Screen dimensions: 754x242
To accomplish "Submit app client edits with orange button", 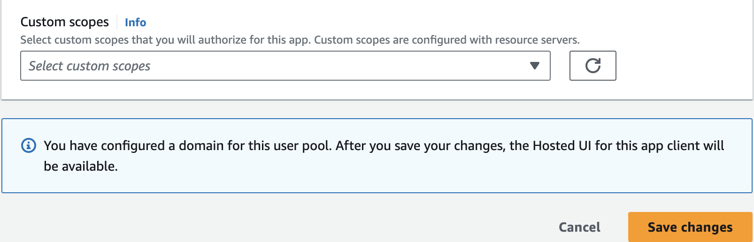I will tap(690, 227).
